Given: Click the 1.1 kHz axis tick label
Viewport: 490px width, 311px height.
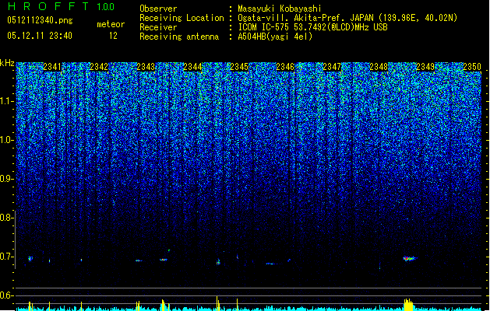Looking at the screenshot, I should 6,101.
